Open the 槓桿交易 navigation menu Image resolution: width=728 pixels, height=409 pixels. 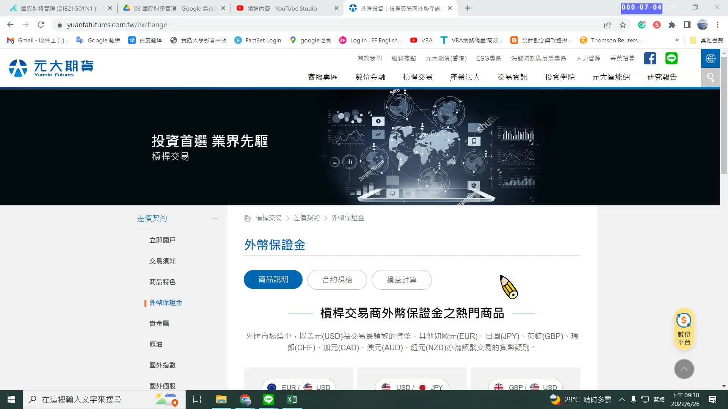tap(417, 77)
